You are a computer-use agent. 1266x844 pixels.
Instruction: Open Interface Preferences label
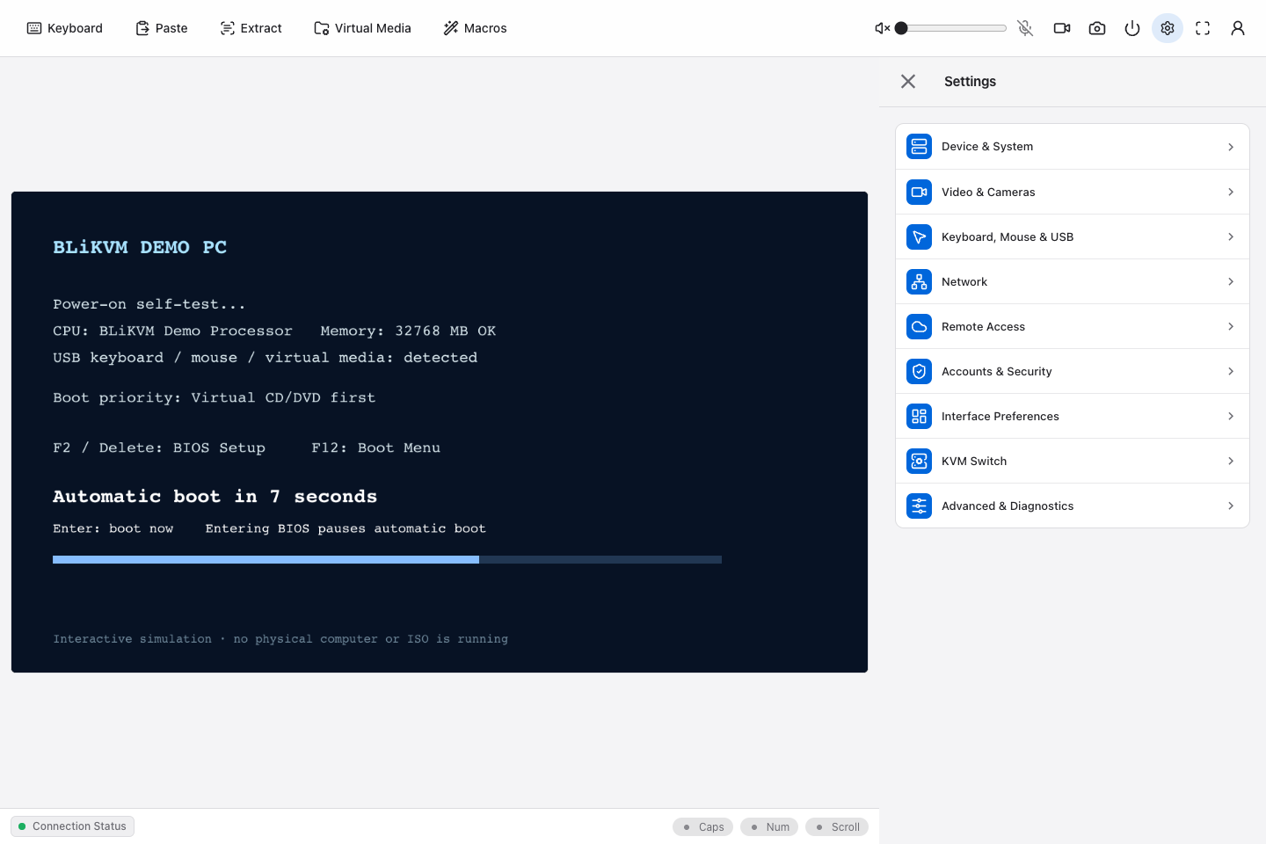[x=1000, y=416]
